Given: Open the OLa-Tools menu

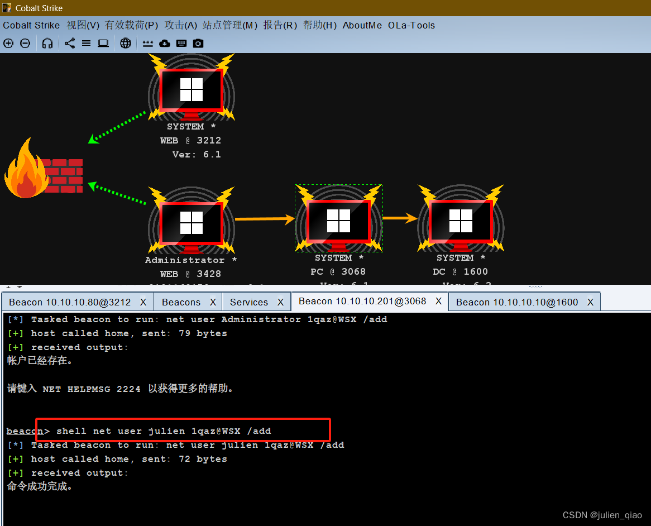Looking at the screenshot, I should click(x=411, y=25).
